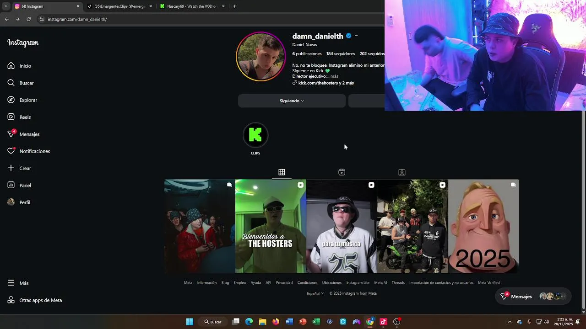This screenshot has height=329, width=586.
Task: Open the group with green motorcycle reel
Action: 412,226
